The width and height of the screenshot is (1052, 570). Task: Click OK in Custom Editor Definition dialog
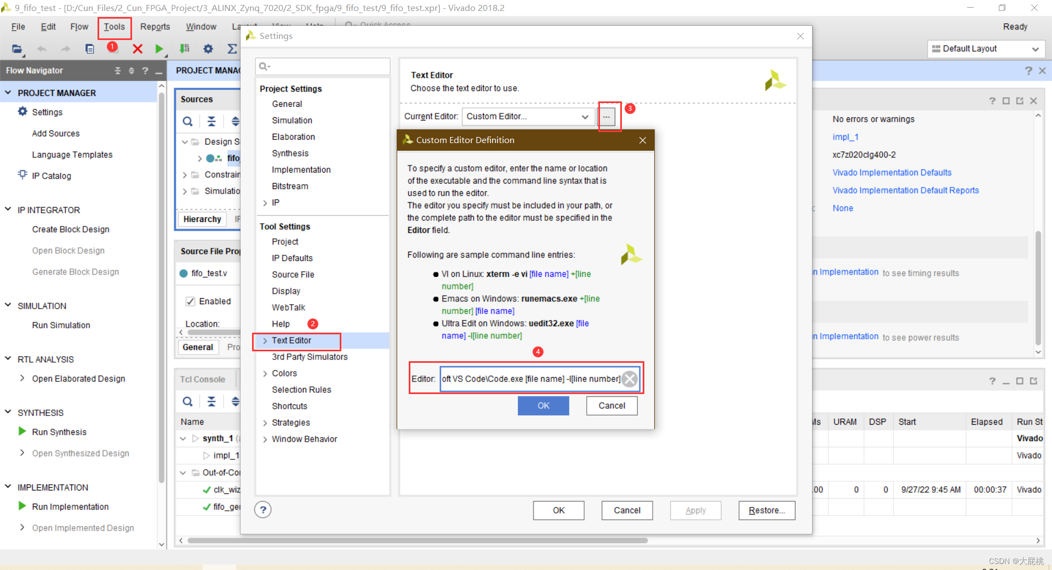pyautogui.click(x=544, y=406)
